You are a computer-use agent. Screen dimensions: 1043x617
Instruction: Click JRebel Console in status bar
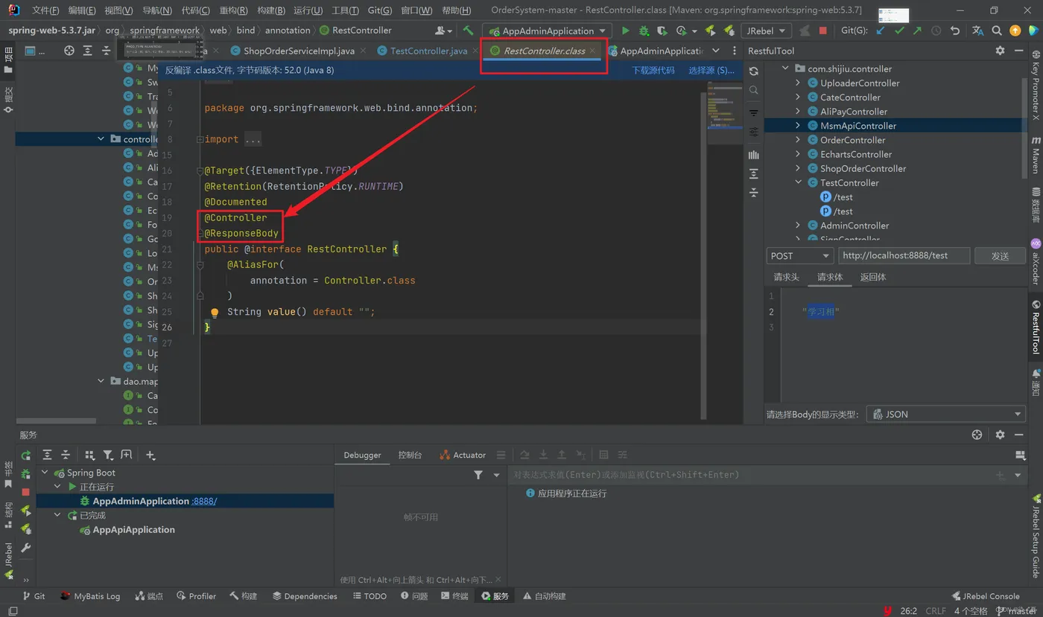pos(985,596)
